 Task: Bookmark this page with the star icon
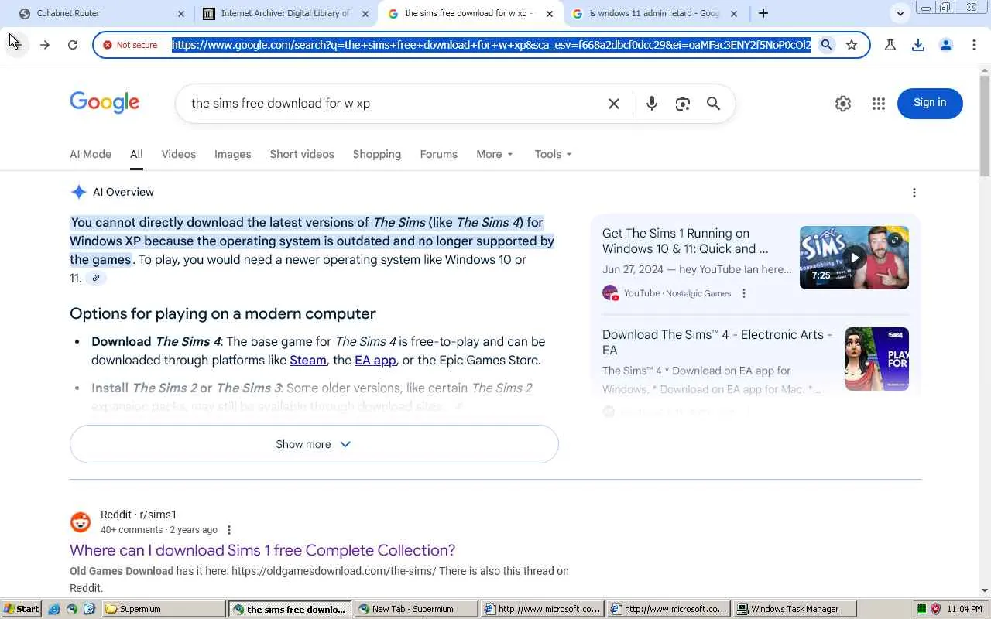click(x=852, y=45)
